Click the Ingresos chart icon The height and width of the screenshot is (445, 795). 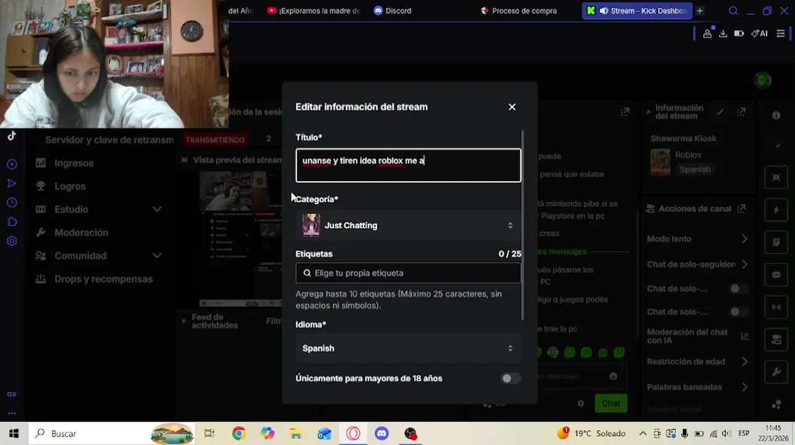[x=41, y=163]
